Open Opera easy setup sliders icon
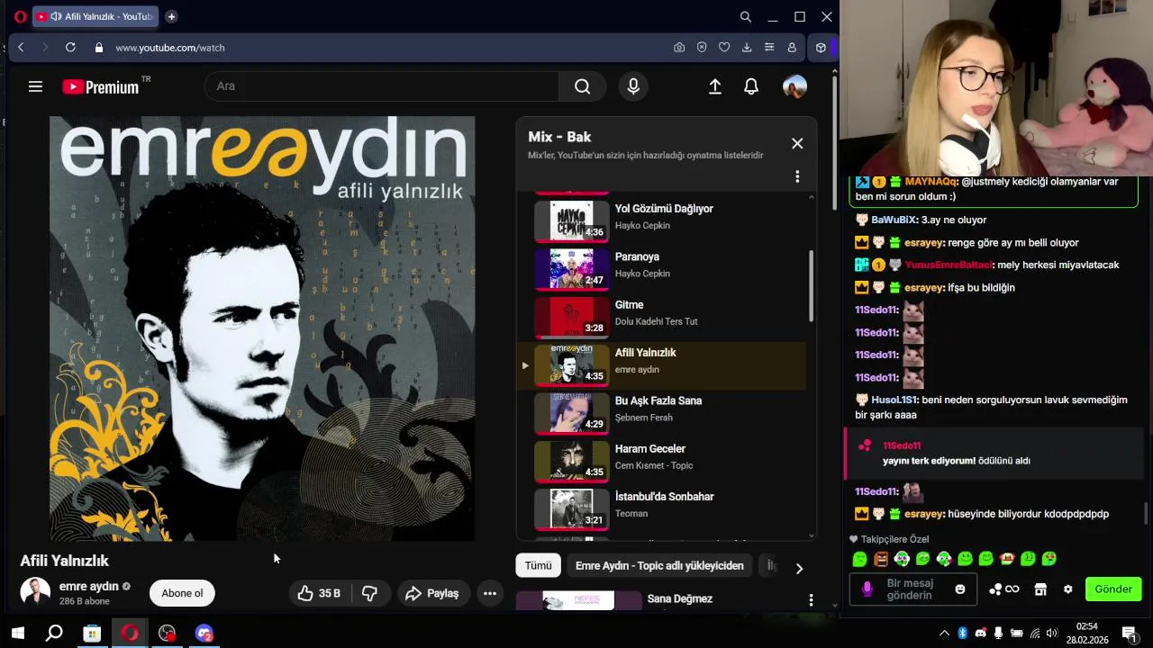Viewport: 1153px width, 648px height. 769,48
